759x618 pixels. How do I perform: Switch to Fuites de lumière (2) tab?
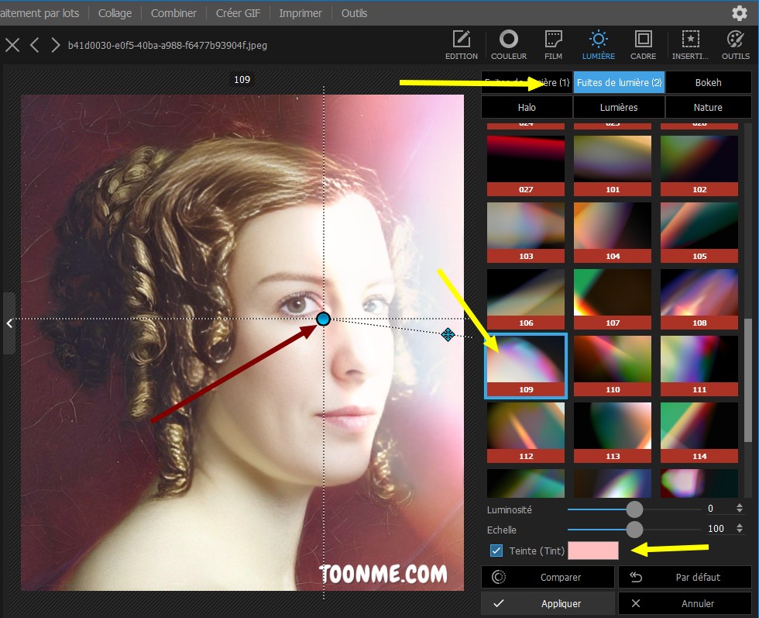click(619, 82)
